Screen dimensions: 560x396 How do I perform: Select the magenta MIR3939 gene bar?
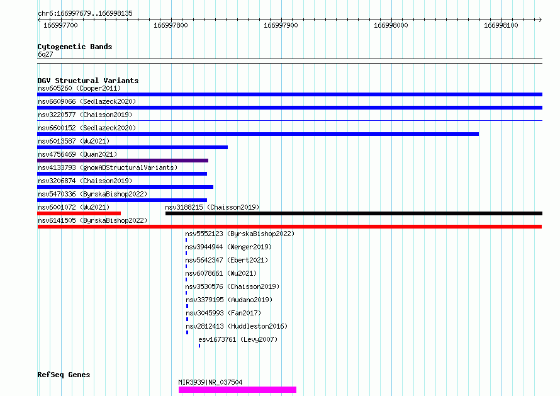pos(237,390)
